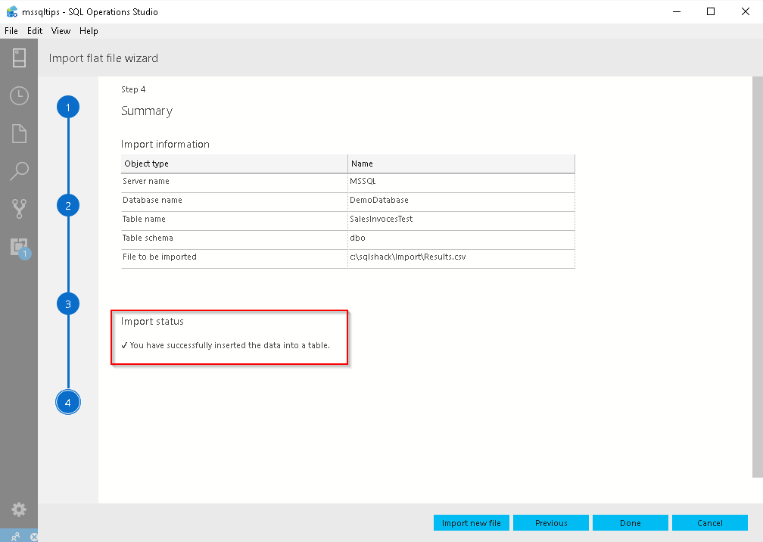Viewport: 763px width, 542px height.
Task: Open the View menu
Action: click(61, 31)
